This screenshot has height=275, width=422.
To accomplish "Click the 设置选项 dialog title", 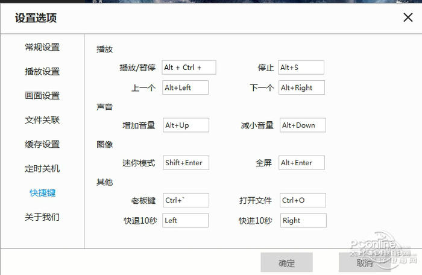I will click(36, 18).
